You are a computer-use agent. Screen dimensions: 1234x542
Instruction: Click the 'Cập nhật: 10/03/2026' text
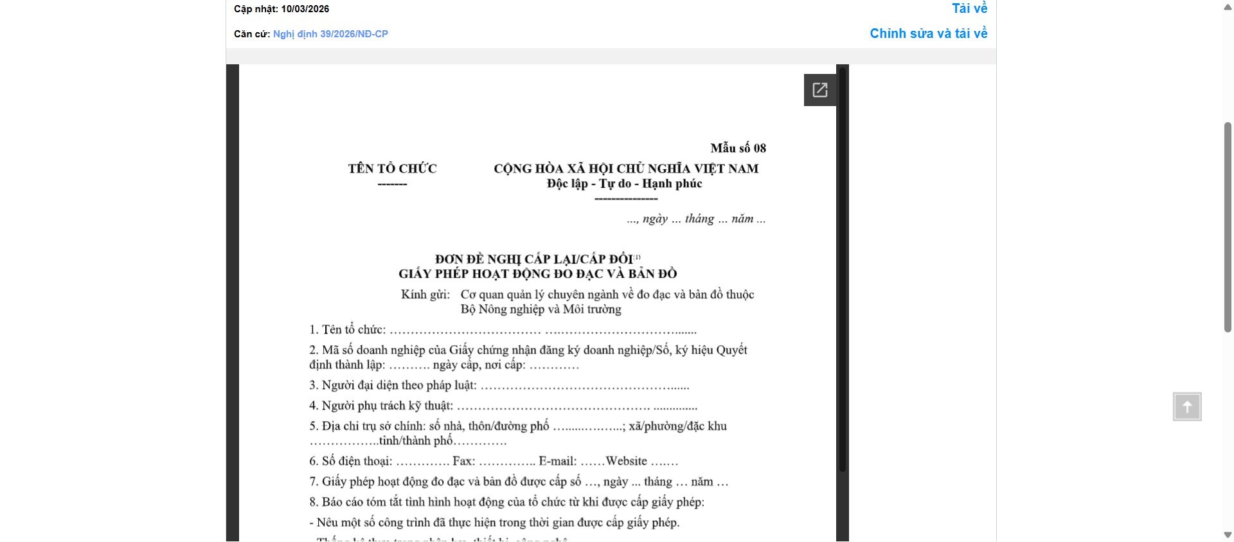click(x=282, y=9)
